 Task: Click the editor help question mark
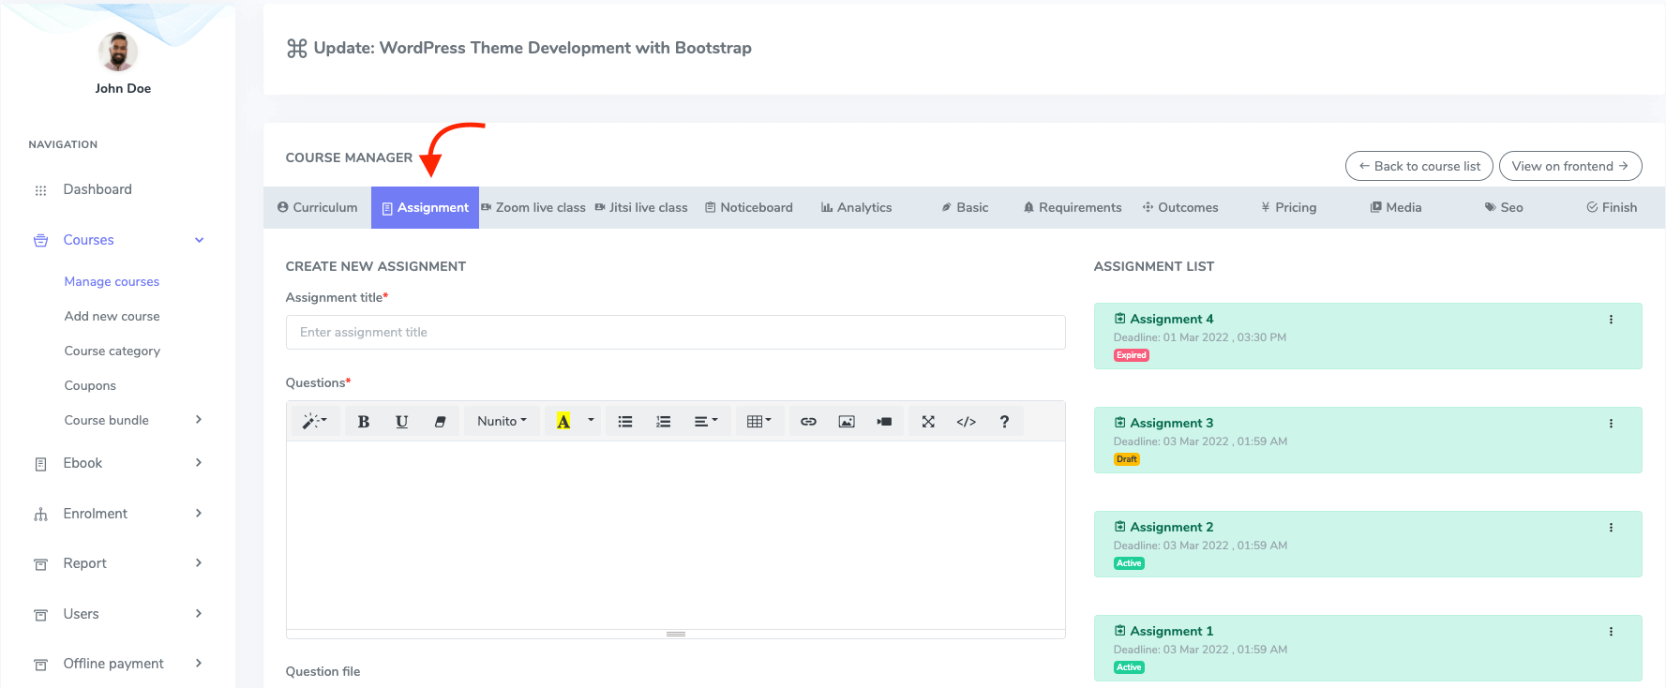[x=1004, y=422]
